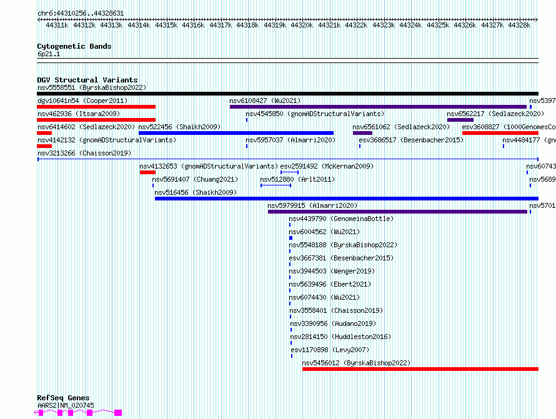Open the nsv516456 (Shaikh2009) label

(x=196, y=192)
